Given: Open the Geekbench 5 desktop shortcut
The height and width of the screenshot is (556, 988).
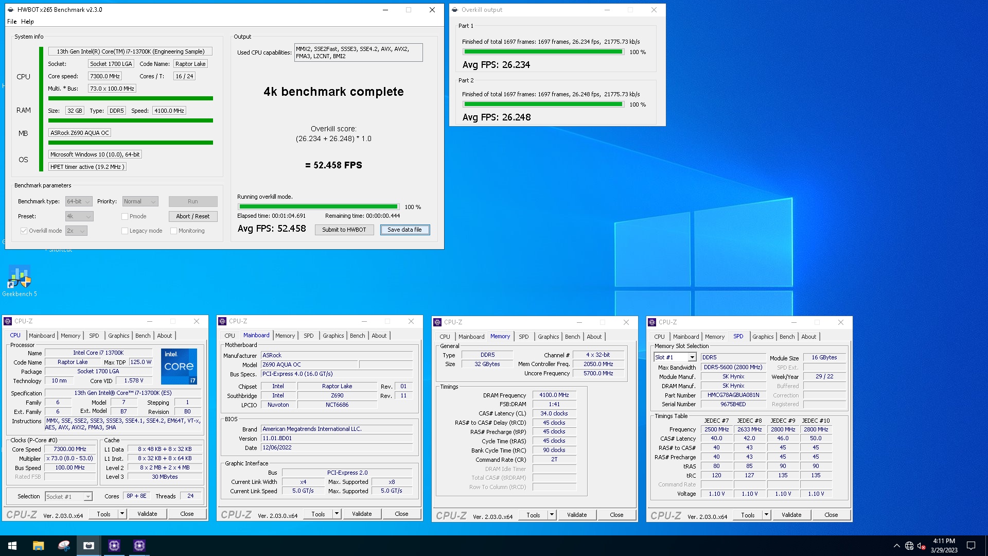Looking at the screenshot, I should tap(20, 281).
